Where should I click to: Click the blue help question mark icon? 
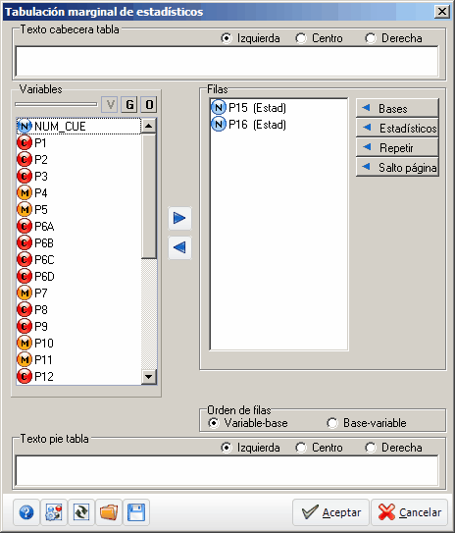pos(26,512)
